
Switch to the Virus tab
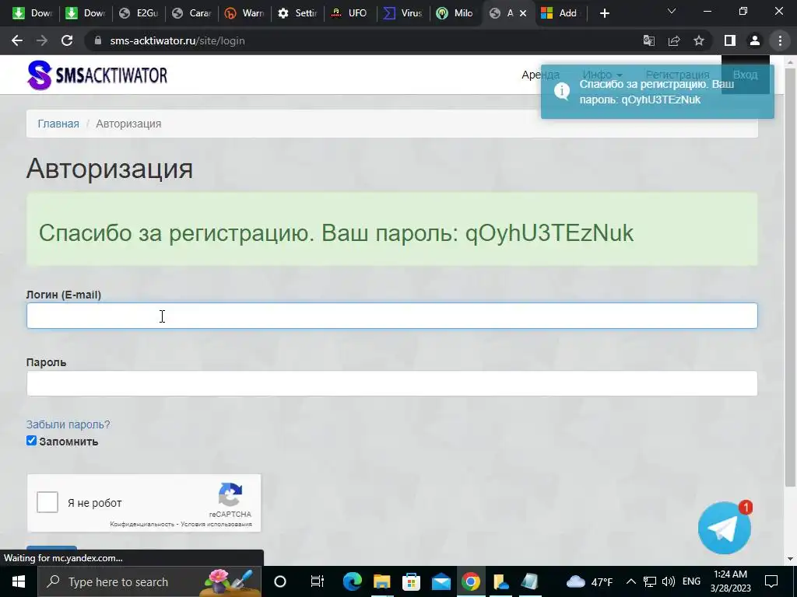click(x=404, y=13)
